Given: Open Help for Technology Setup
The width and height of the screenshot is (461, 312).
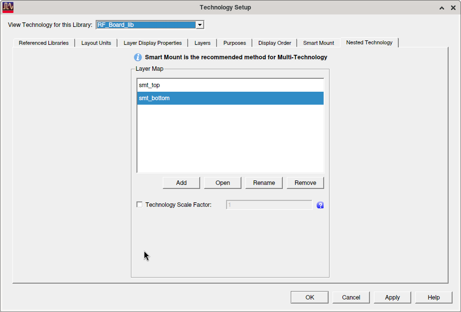Looking at the screenshot, I should coord(434,297).
